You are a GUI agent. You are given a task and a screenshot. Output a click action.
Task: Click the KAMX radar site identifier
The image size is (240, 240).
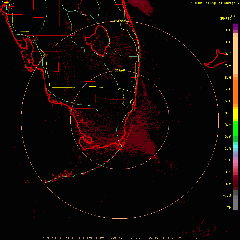coord(154,238)
